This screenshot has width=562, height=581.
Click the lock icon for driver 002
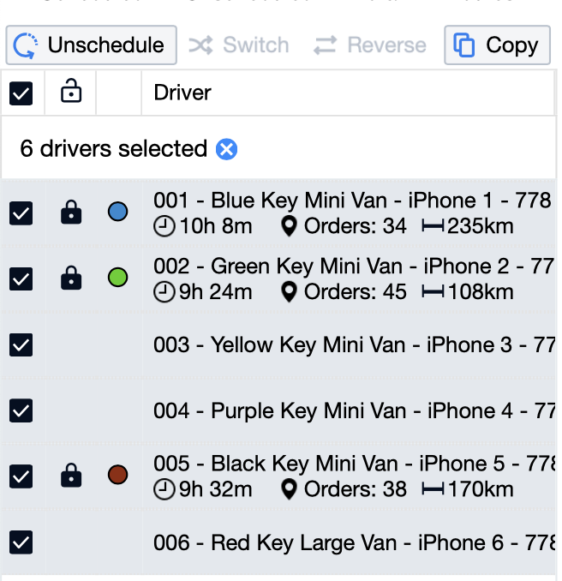click(x=72, y=278)
